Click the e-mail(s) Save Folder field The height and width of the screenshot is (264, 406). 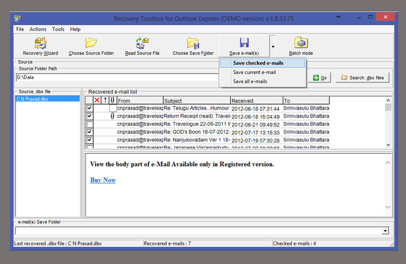pos(199,231)
